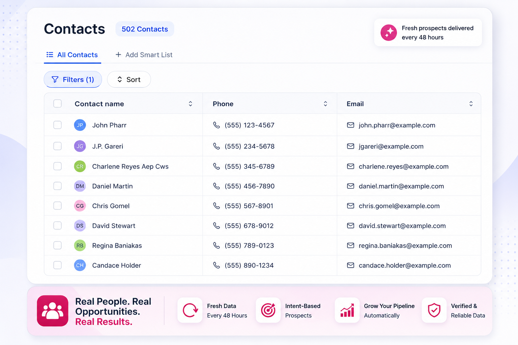Click the phone icon next to (555) 234-5678
The height and width of the screenshot is (345, 518).
217,146
